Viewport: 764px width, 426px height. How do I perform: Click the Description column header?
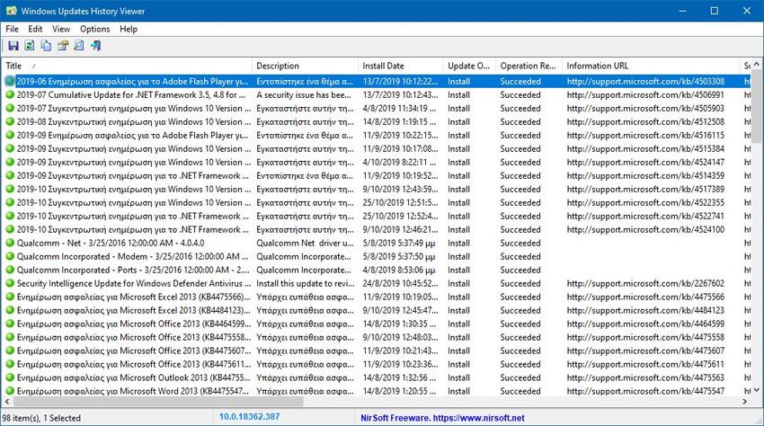pyautogui.click(x=304, y=66)
